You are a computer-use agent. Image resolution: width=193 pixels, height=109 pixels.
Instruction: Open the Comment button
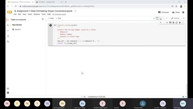pos(163,12)
